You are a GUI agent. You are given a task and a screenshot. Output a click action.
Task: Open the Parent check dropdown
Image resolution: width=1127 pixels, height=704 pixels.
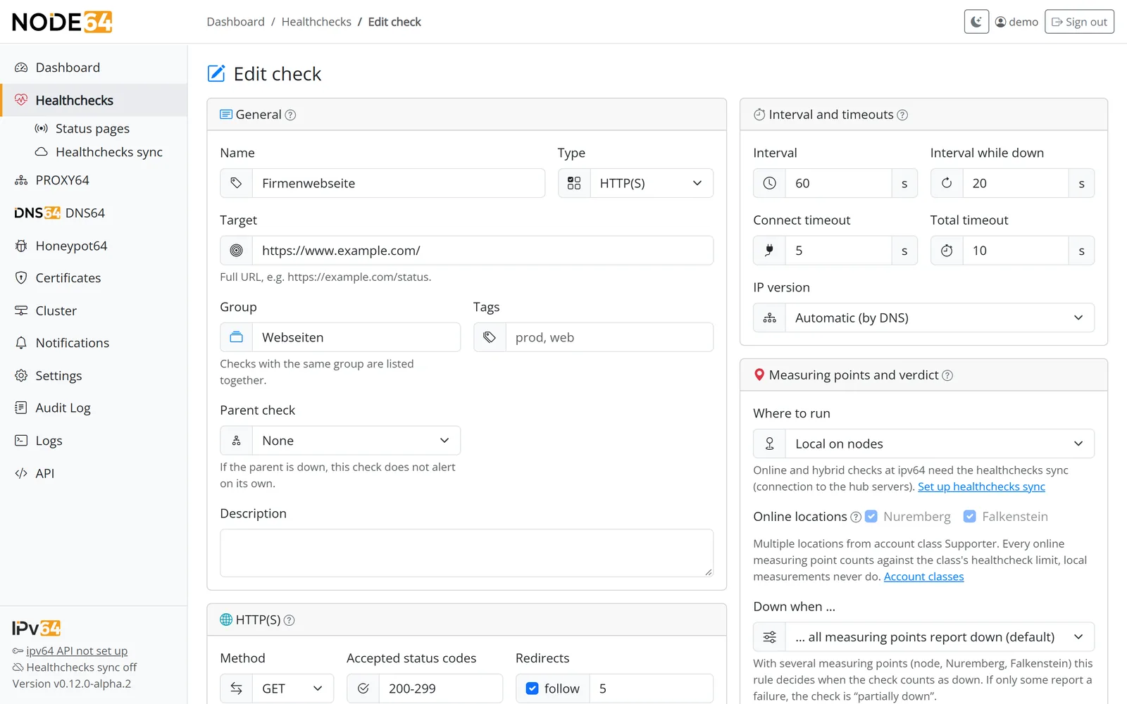pyautogui.click(x=356, y=441)
